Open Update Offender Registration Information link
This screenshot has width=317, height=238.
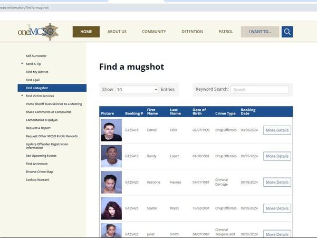point(47,146)
